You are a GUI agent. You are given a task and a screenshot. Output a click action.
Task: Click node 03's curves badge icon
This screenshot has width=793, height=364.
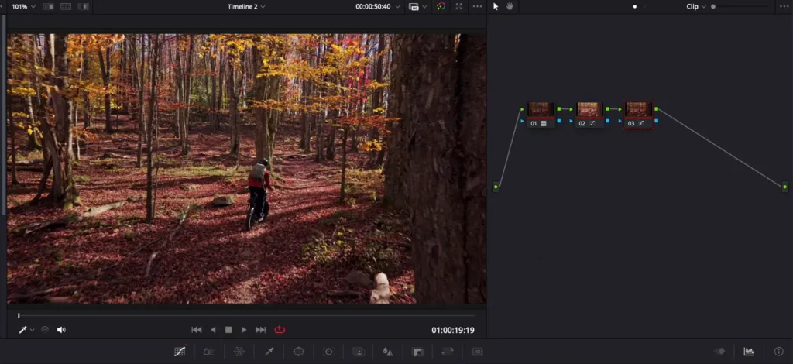coord(640,123)
